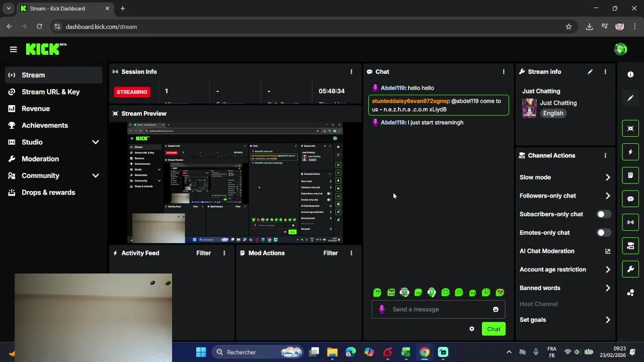The image size is (644, 362).
Task: Open AI Chat Moderation external link
Action: tap(608, 251)
